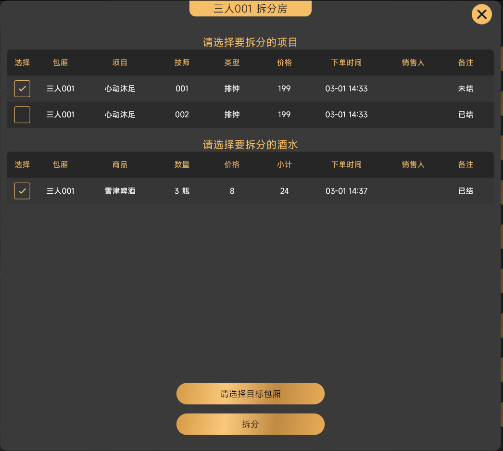
Task: Click 价格 header in the drinks table
Action: [232, 164]
